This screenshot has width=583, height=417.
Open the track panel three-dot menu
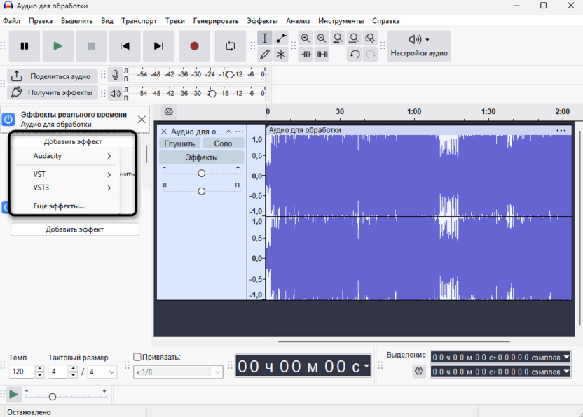tap(240, 132)
